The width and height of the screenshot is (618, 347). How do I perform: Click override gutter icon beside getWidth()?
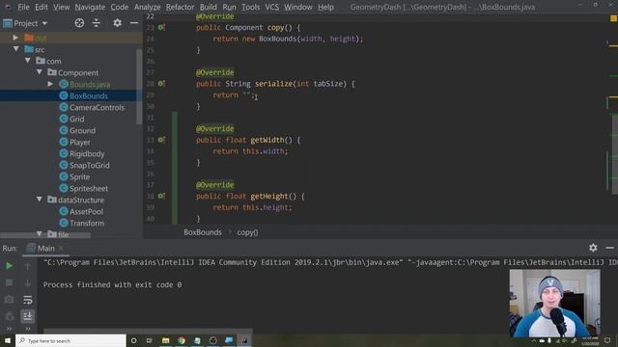coord(161,140)
